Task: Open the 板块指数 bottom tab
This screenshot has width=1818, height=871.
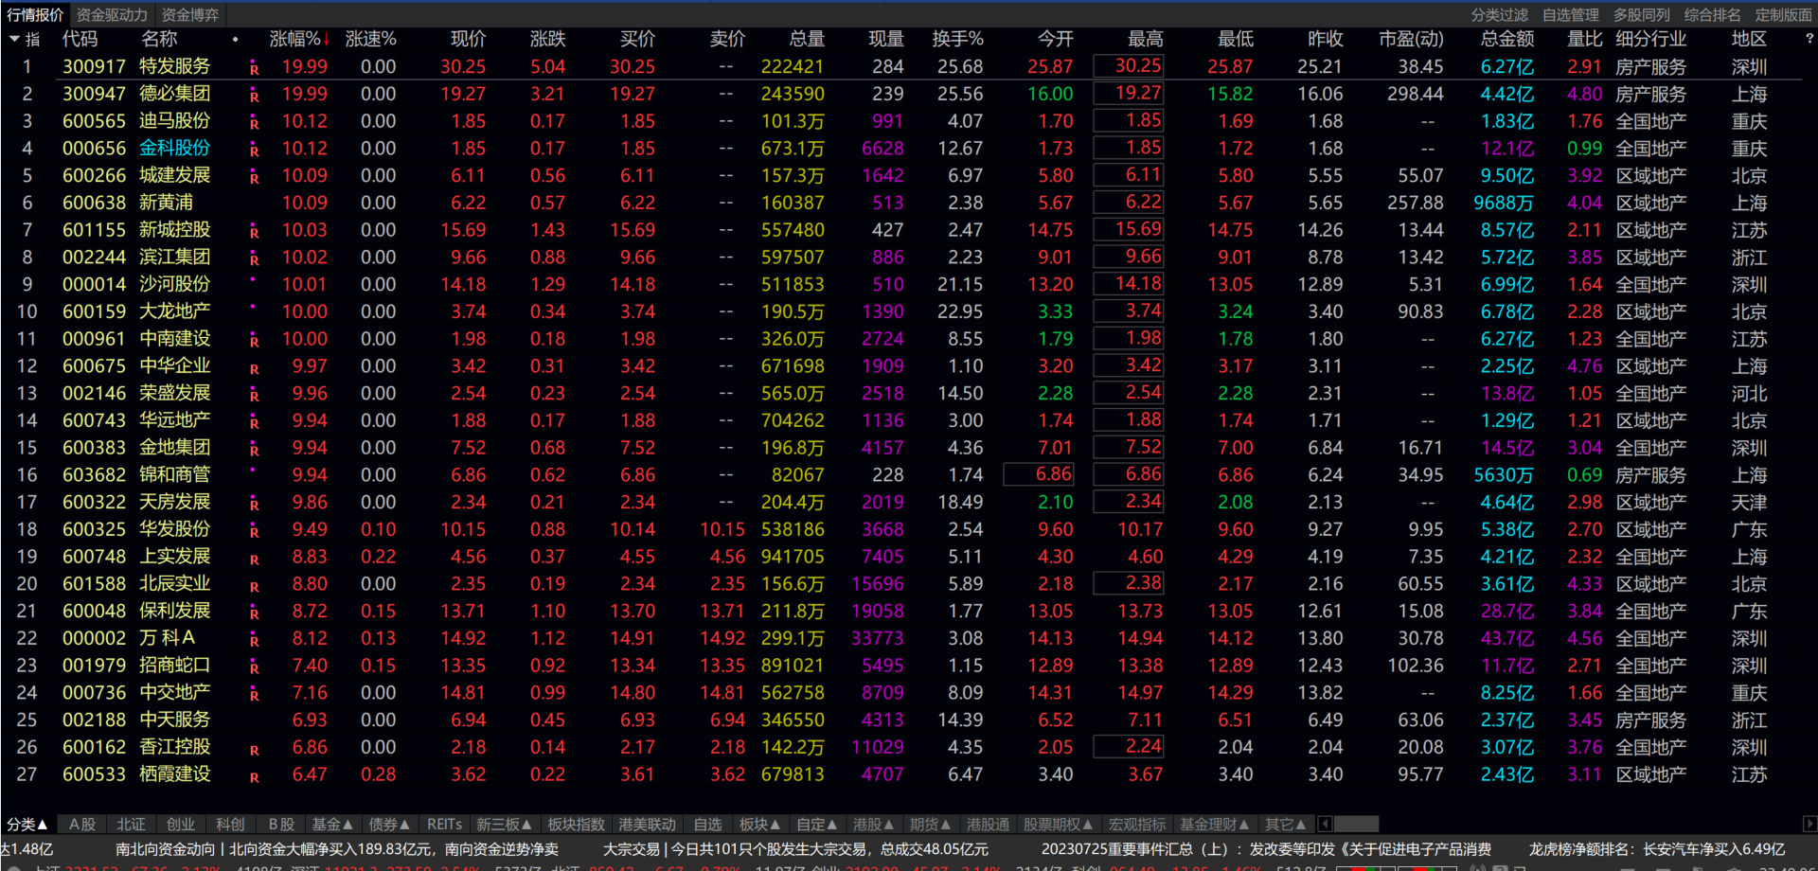Action: 576,825
